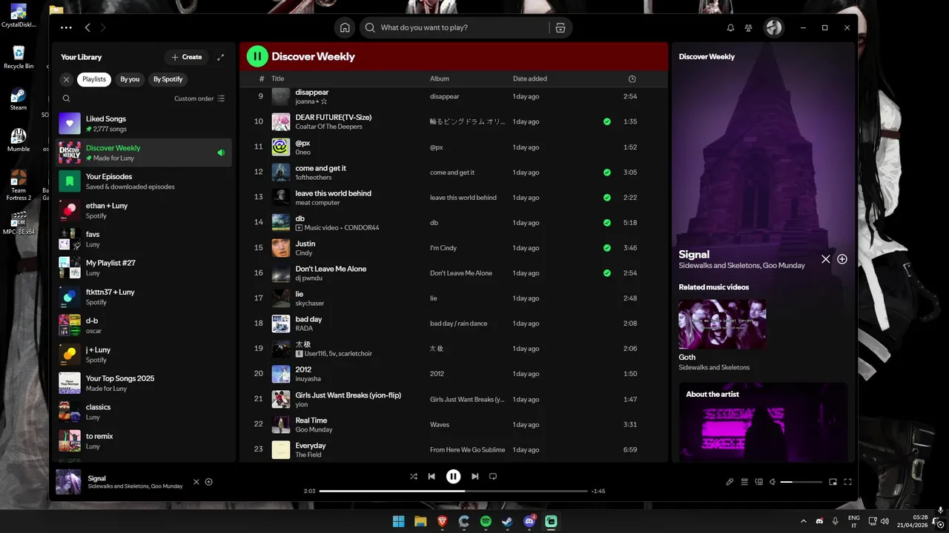This screenshot has height=533, width=949.
Task: Open the favs playlist
Action: coord(145,239)
